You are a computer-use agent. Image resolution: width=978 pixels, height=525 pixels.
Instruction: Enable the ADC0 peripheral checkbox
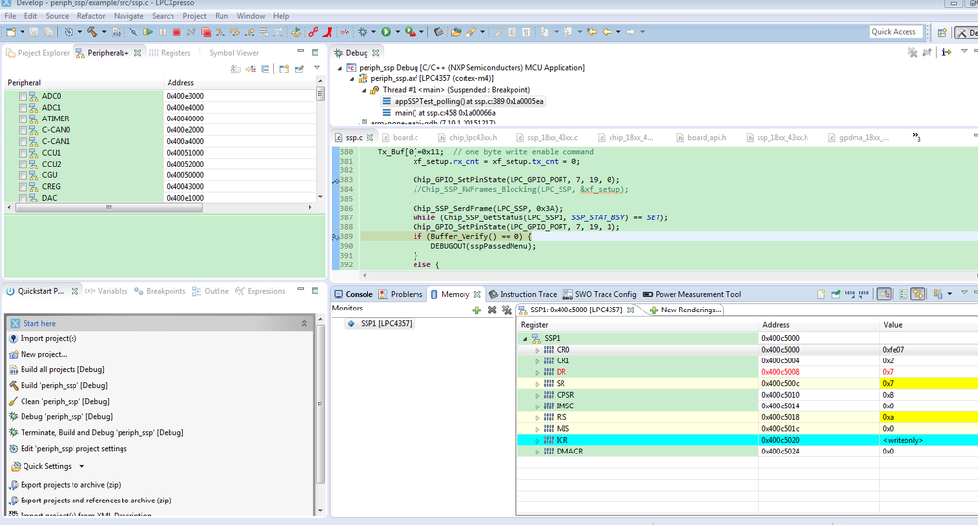(x=23, y=96)
